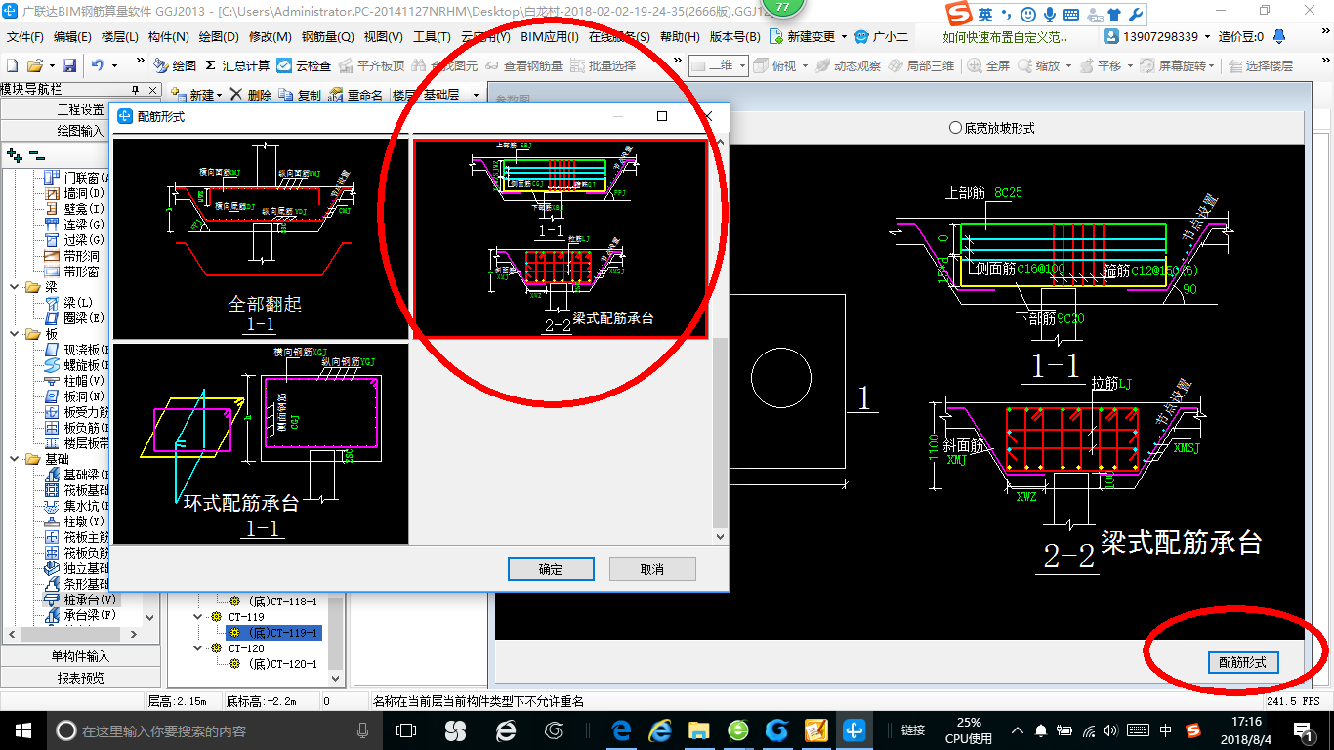The height and width of the screenshot is (750, 1334).
Task: Collapse the CT-119 node
Action: (x=198, y=617)
